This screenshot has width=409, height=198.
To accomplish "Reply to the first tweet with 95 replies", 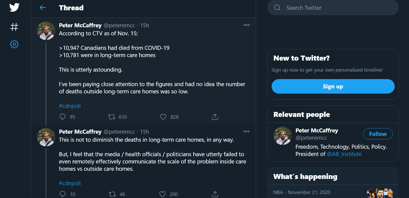I will point(63,117).
